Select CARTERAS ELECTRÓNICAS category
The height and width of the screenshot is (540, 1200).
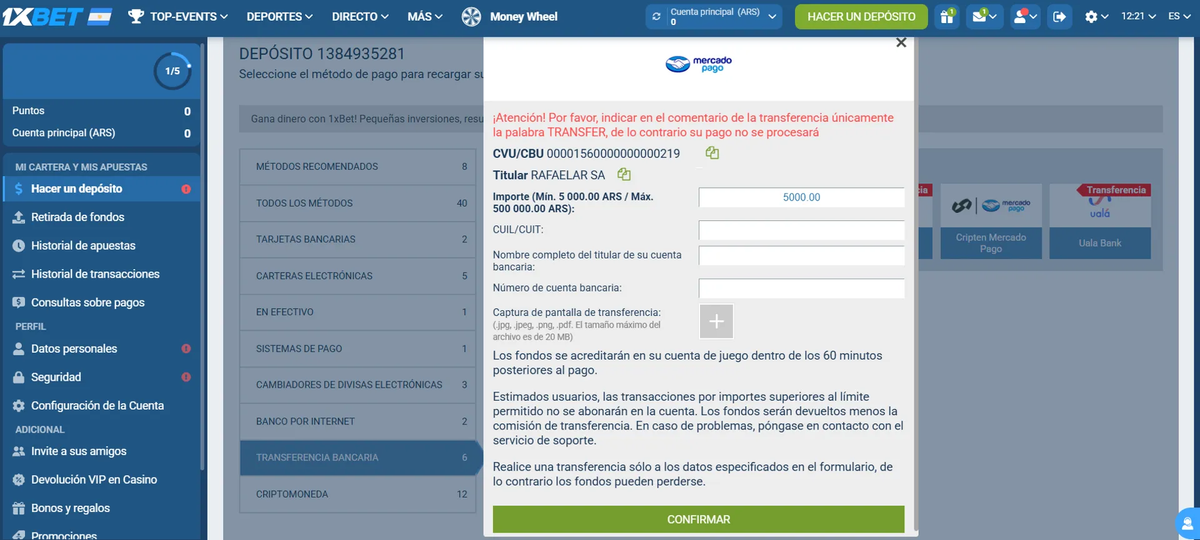357,276
